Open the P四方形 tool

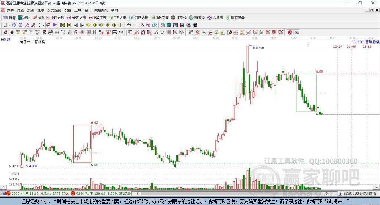coord(55,18)
